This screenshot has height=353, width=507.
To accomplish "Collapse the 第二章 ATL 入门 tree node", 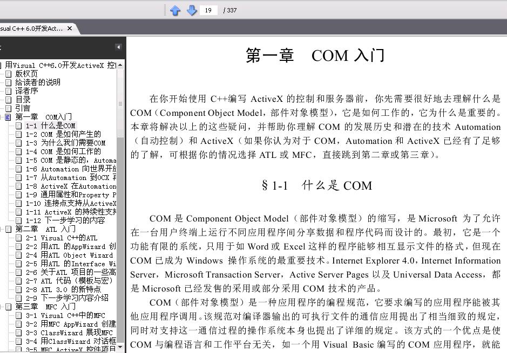I will pyautogui.click(x=1, y=229).
